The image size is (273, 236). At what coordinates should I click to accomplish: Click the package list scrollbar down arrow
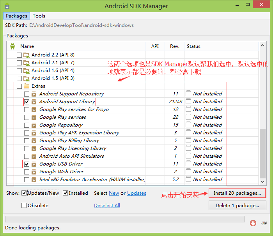[263, 182]
